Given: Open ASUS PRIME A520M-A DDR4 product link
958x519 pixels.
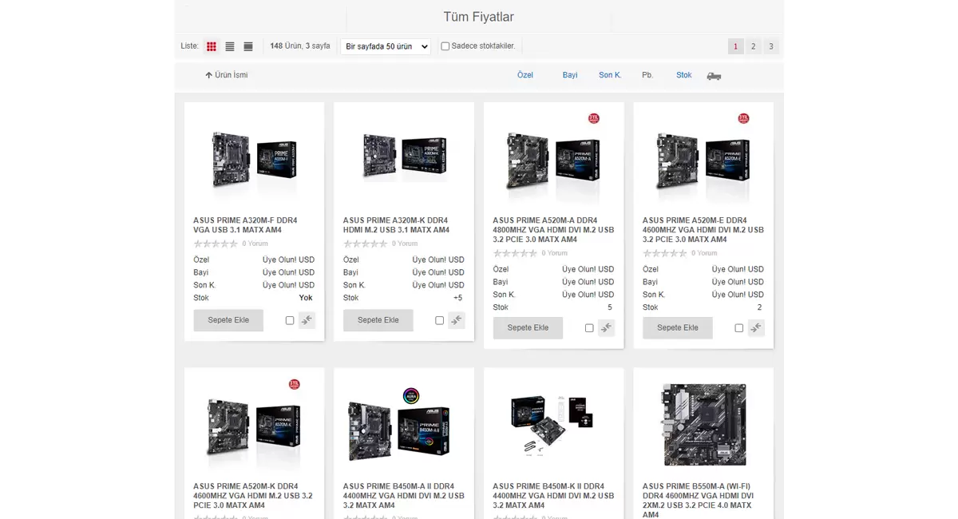Looking at the screenshot, I should 553,230.
